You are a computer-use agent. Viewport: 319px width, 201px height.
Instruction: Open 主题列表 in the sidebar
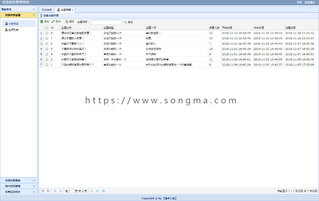pyautogui.click(x=18, y=24)
